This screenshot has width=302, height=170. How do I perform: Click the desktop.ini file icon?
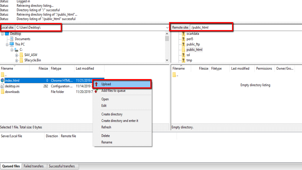coord(2,86)
